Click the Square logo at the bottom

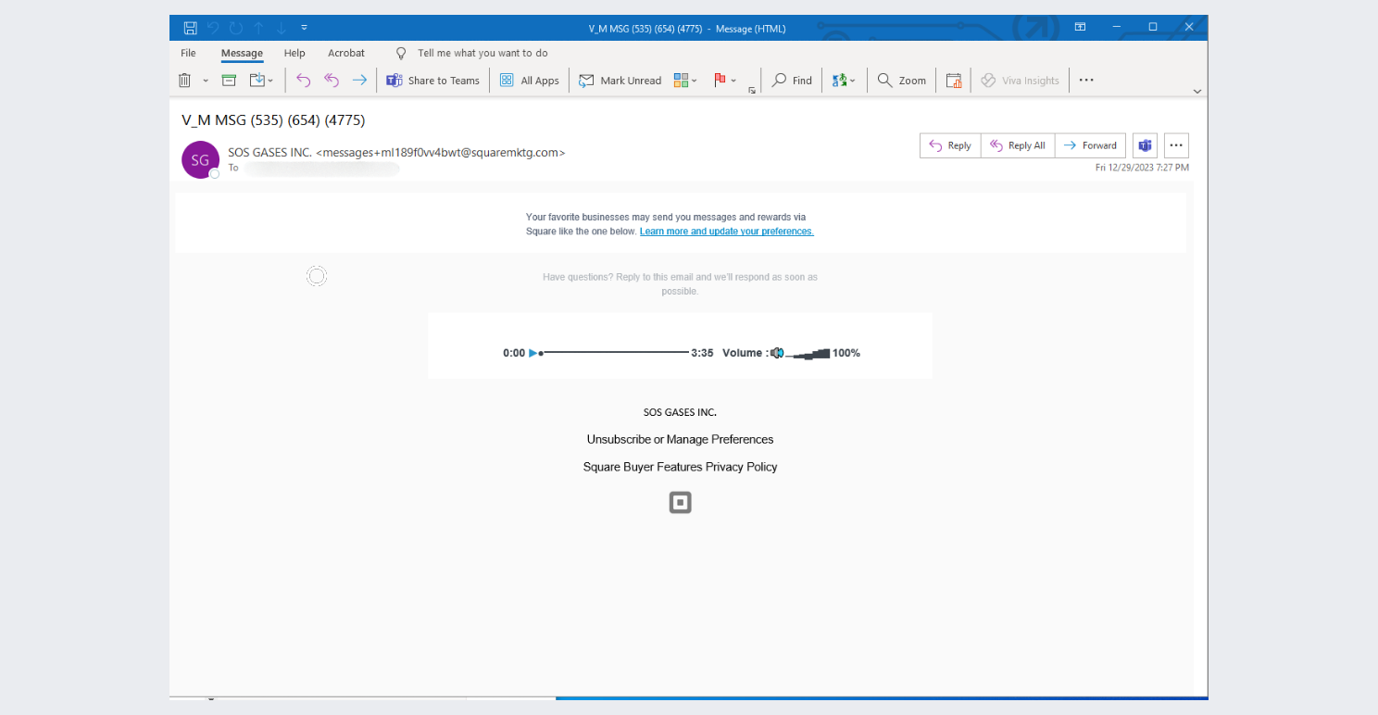681,502
